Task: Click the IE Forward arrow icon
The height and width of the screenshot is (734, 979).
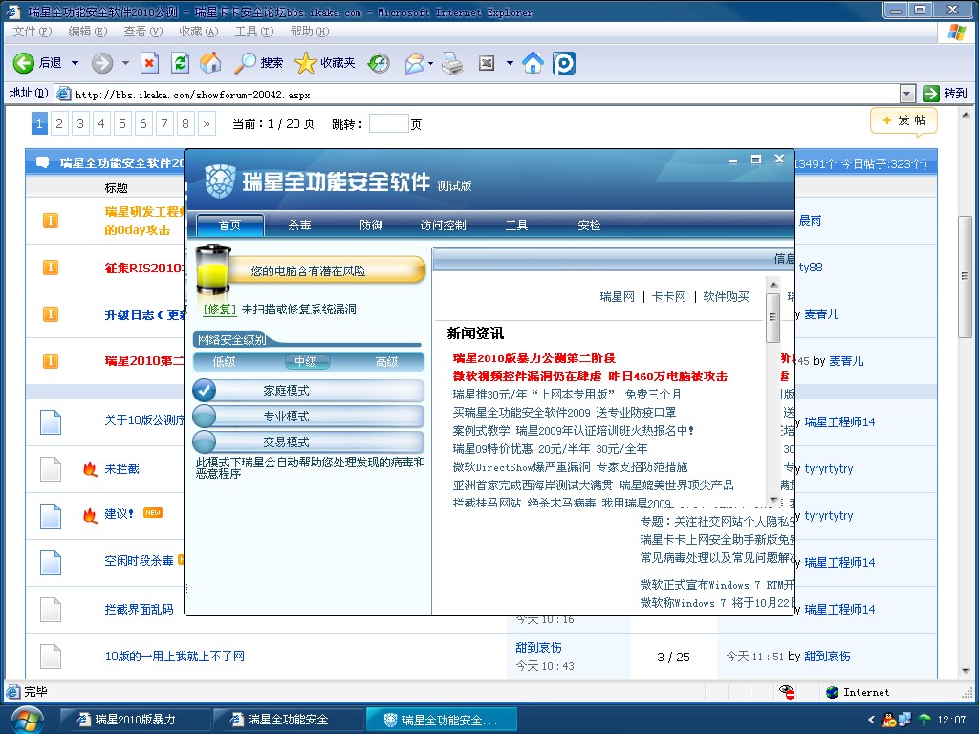Action: pyautogui.click(x=102, y=63)
